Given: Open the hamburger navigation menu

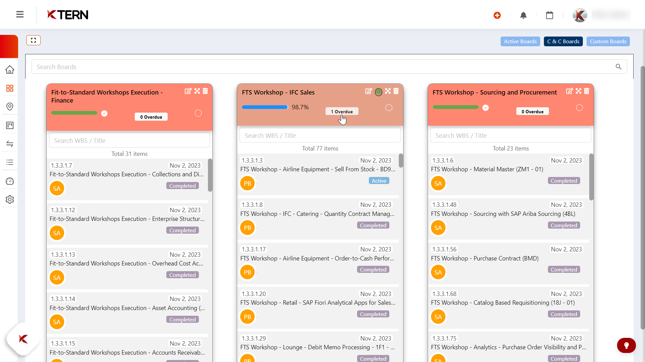Looking at the screenshot, I should click(20, 14).
